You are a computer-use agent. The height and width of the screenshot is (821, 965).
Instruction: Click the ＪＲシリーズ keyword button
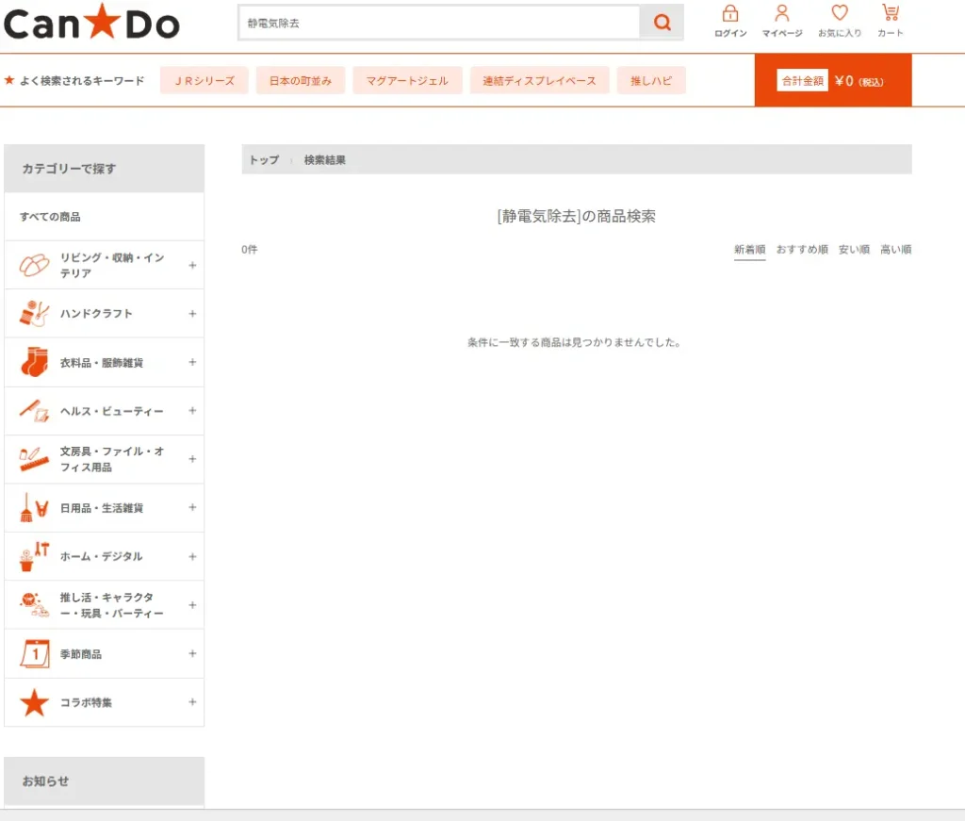204,80
